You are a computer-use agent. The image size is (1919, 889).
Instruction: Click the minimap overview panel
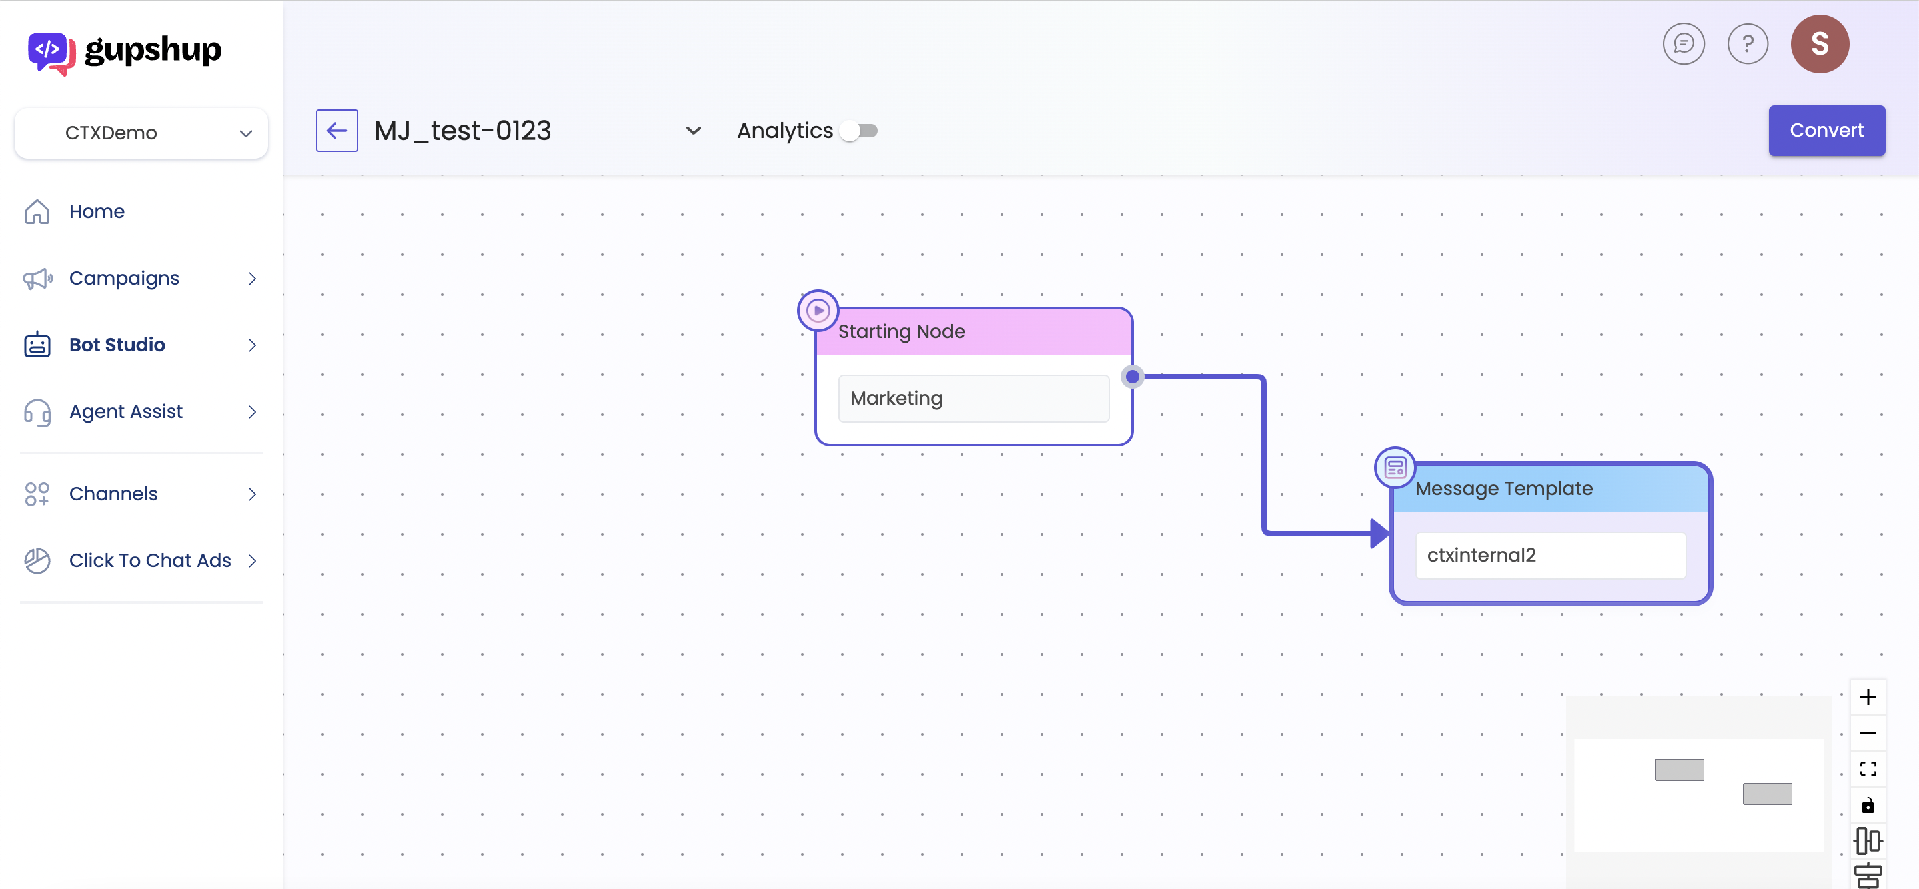[1698, 794]
